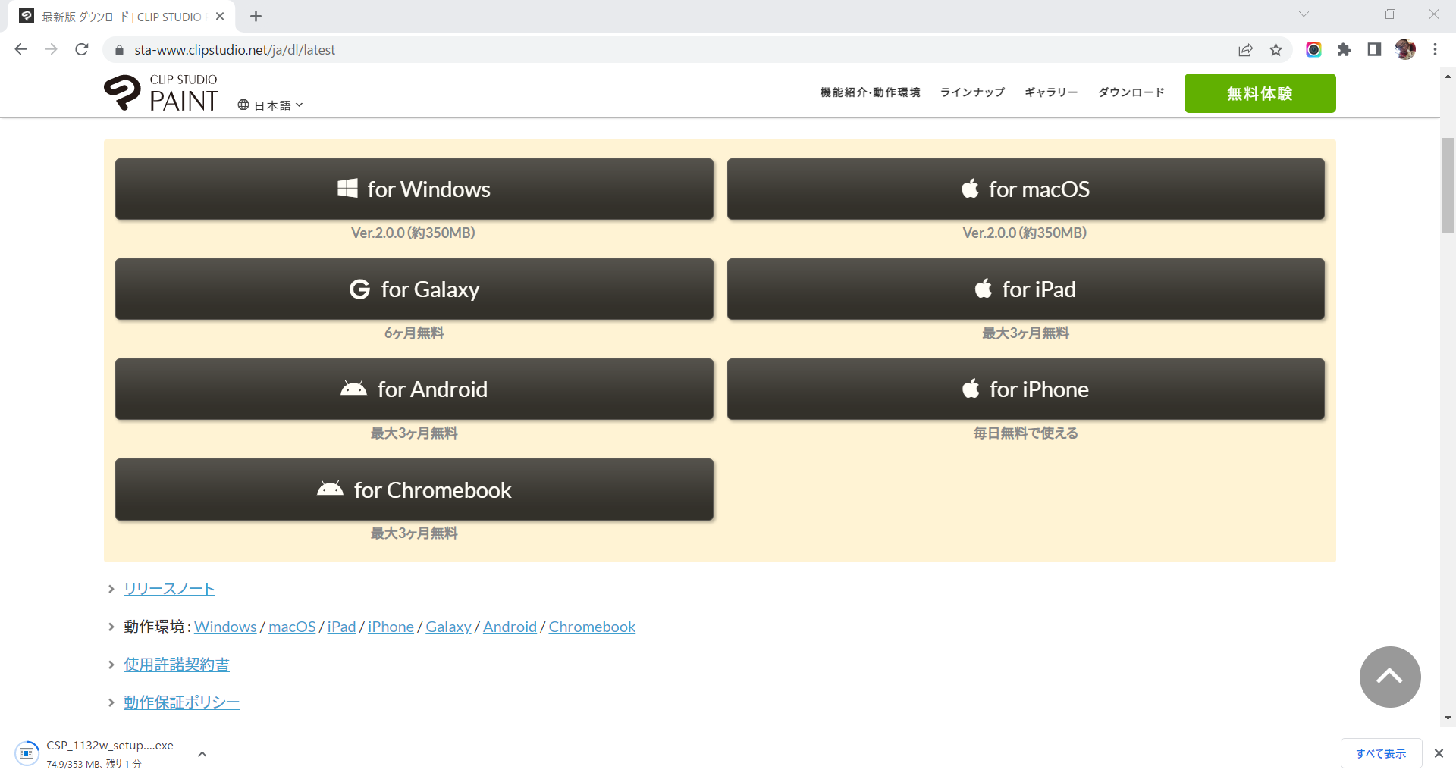Open the ラインナップ menu item
This screenshot has height=779, width=1456.
click(x=972, y=92)
